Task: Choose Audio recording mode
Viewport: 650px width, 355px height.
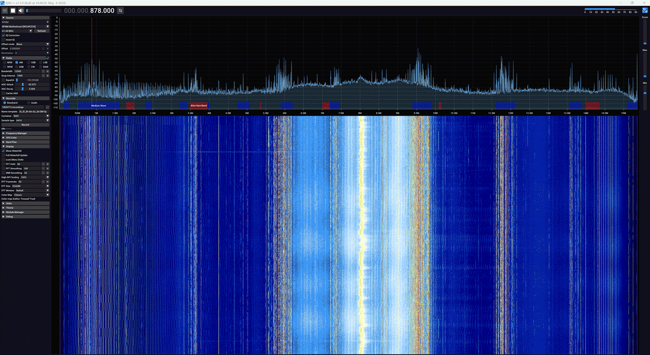Action: tap(29, 103)
